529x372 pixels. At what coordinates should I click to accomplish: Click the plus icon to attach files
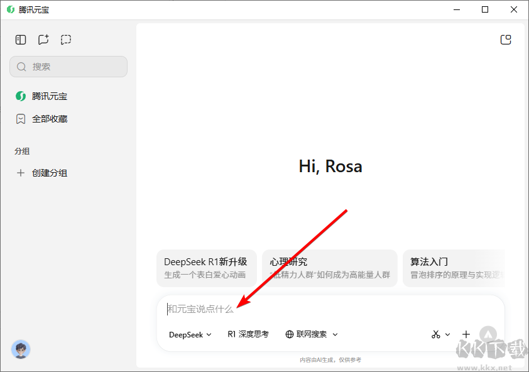click(x=466, y=334)
